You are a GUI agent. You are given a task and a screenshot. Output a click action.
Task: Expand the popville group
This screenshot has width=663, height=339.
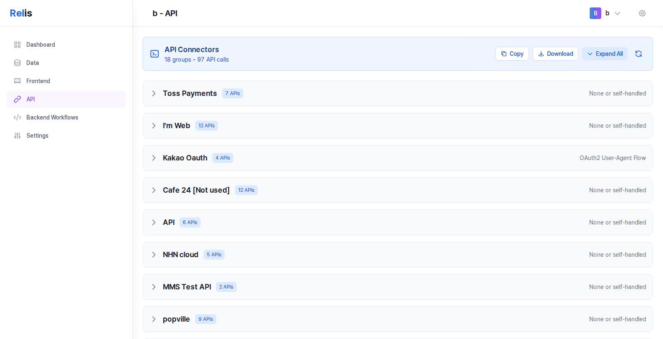[x=154, y=319]
